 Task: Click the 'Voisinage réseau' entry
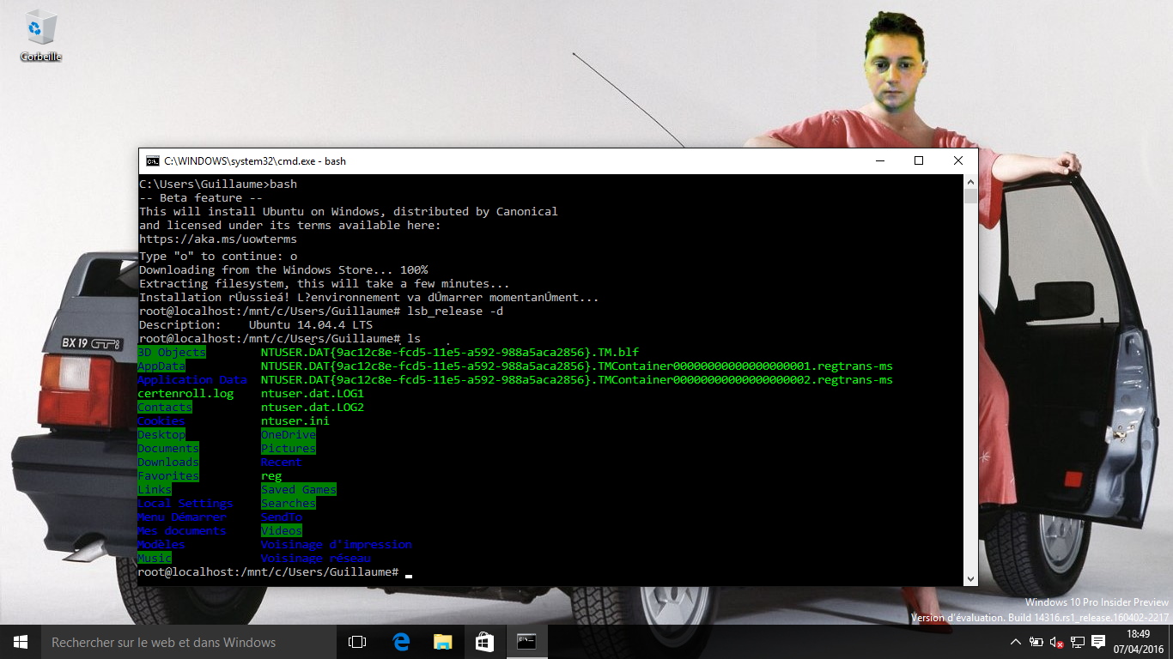click(x=316, y=559)
